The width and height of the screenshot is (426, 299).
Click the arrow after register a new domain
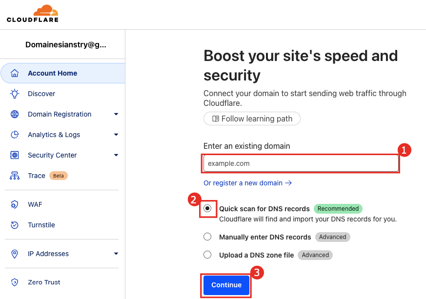pos(288,183)
